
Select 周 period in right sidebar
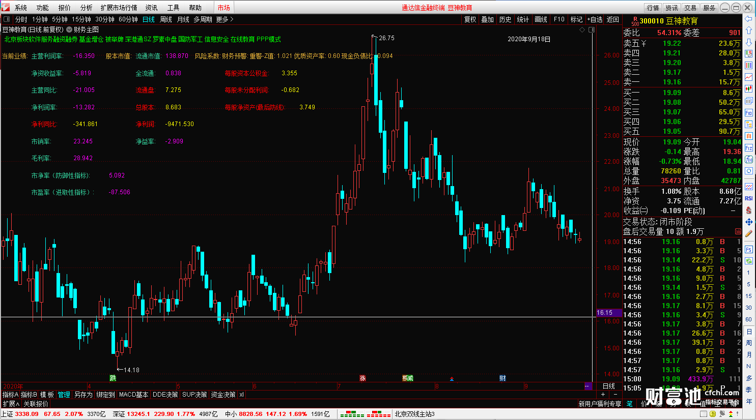(748, 343)
